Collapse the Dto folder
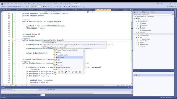 (136, 37)
